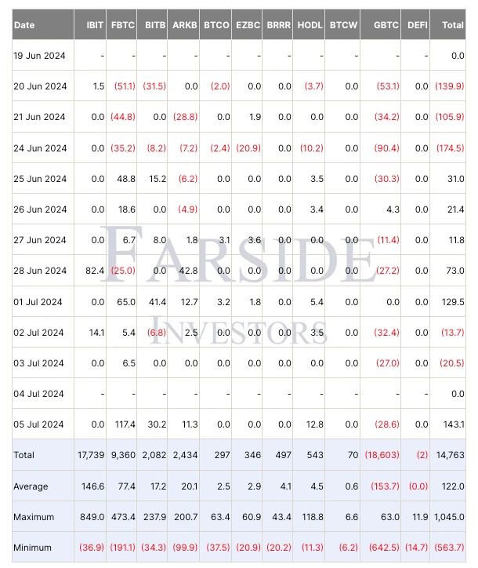This screenshot has height=568, width=478.
Task: Select the Maximum row label
Action: 34,517
